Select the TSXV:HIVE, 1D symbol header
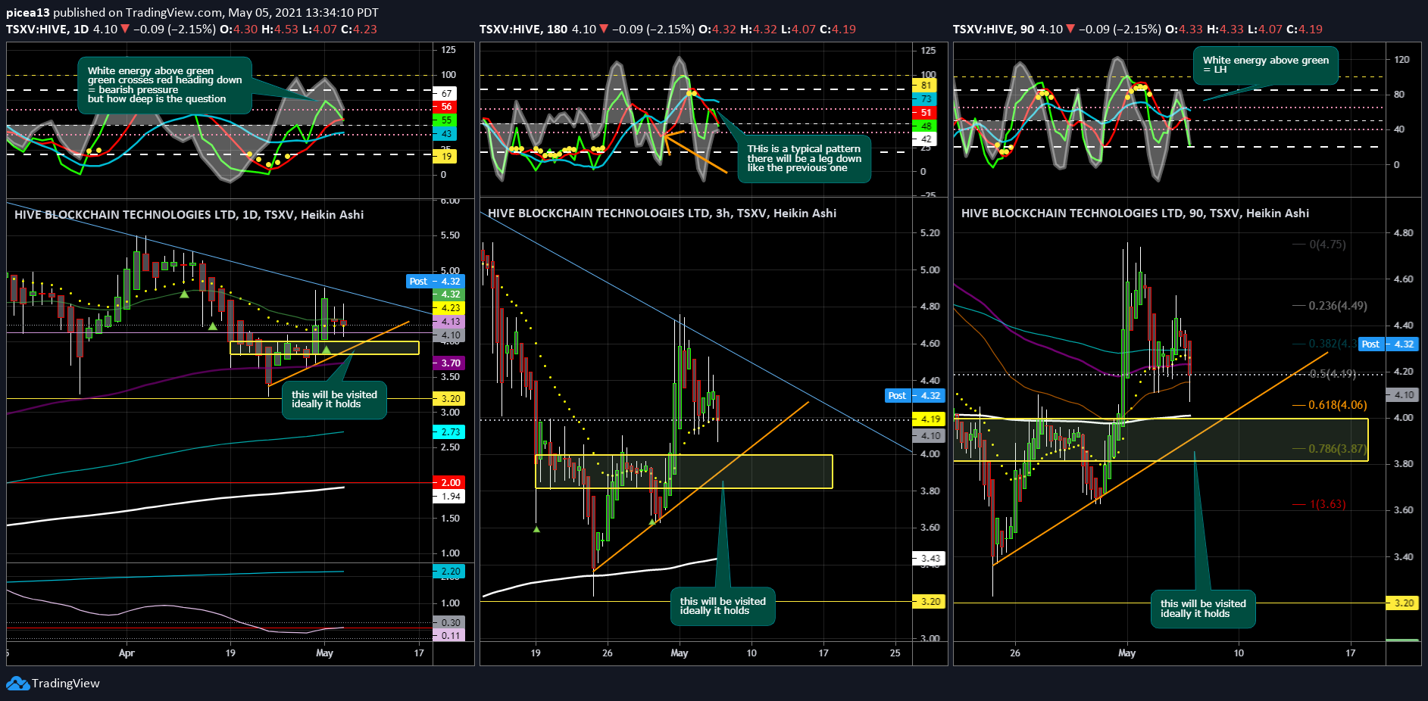 coord(48,30)
